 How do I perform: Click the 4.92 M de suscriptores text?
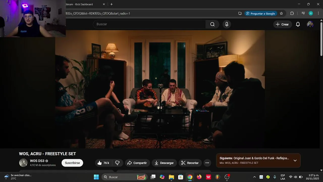[43, 165]
